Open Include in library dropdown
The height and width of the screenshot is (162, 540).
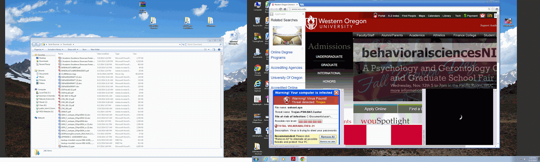click(55, 50)
